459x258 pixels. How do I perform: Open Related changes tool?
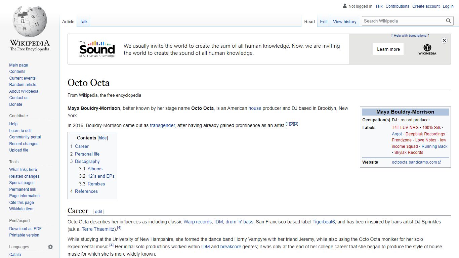[24, 176]
